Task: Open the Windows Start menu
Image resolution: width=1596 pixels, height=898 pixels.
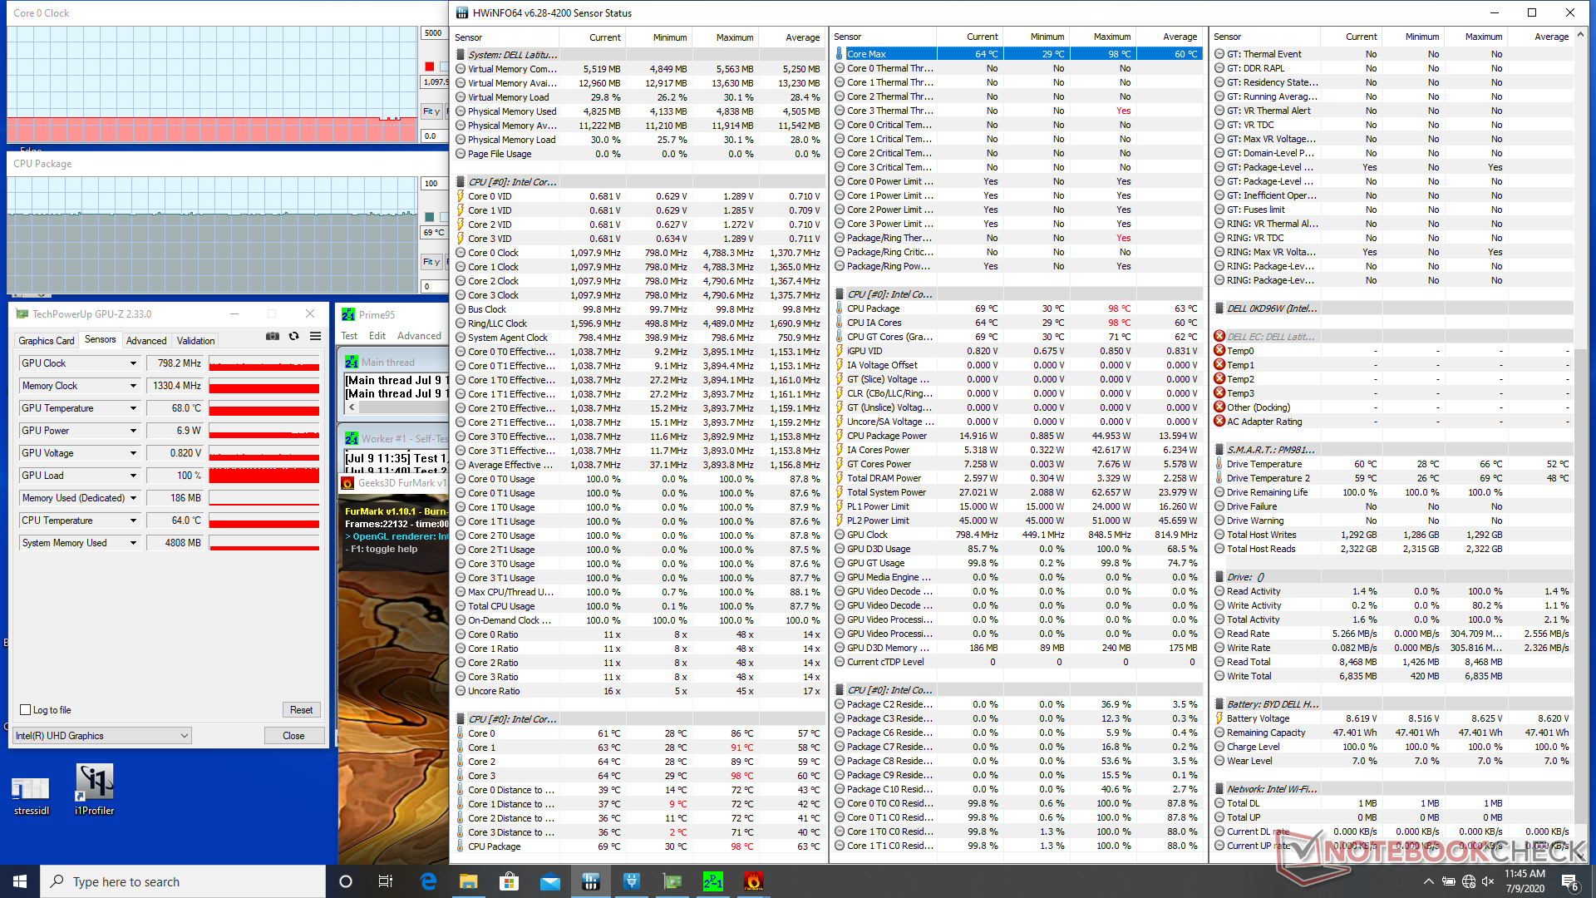Action: (x=20, y=881)
